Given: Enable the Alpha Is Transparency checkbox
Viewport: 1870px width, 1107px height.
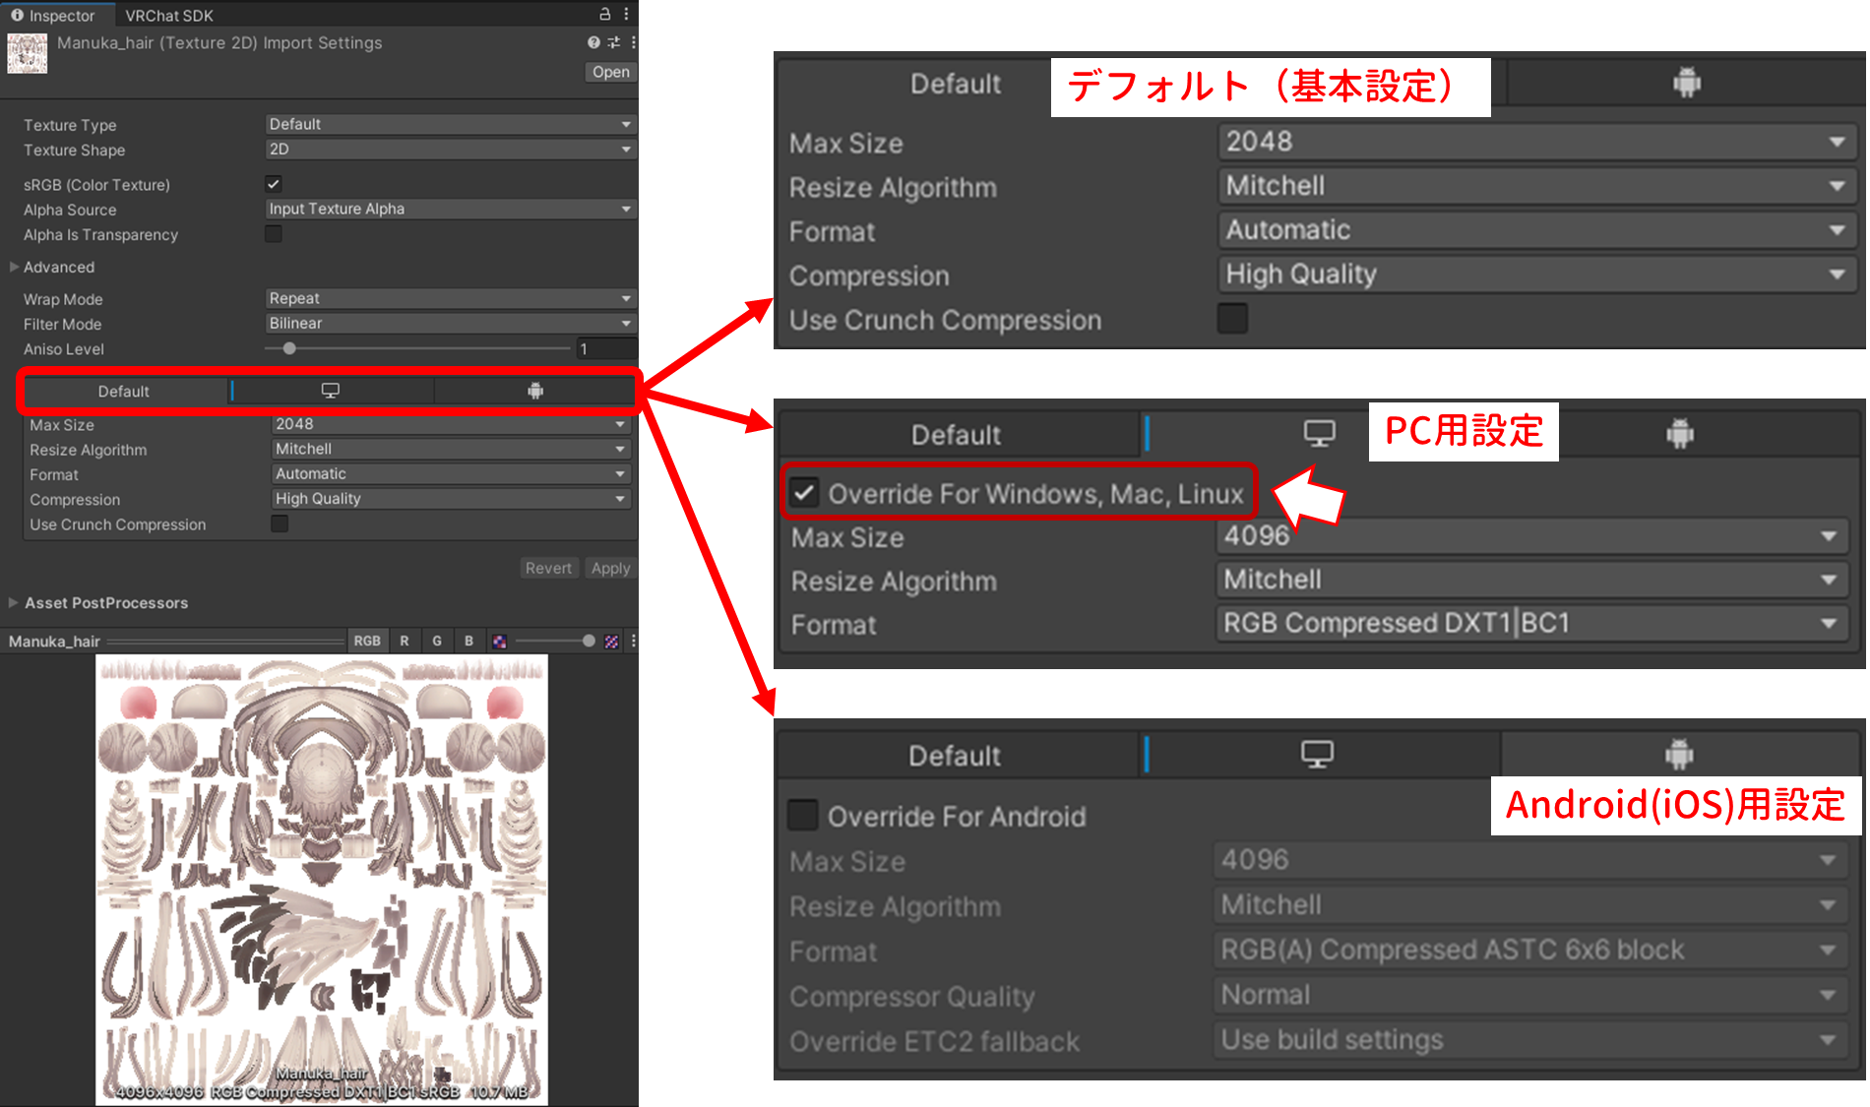Looking at the screenshot, I should pos(274,234).
